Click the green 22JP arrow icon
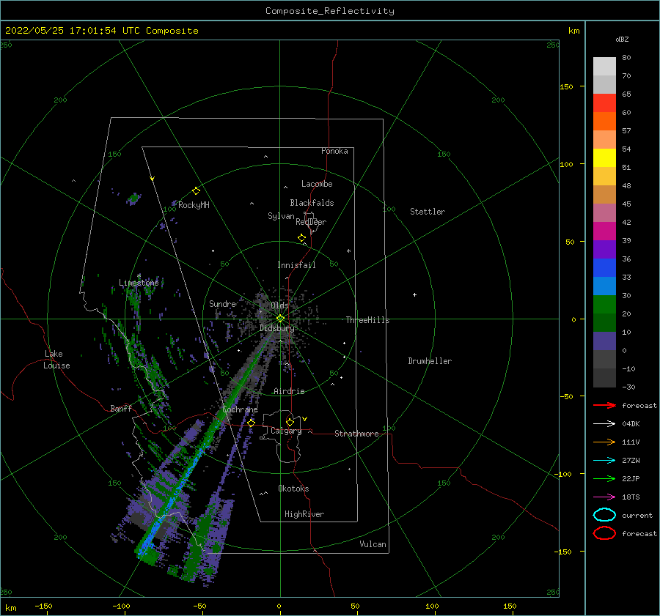660x616 pixels. (604, 478)
